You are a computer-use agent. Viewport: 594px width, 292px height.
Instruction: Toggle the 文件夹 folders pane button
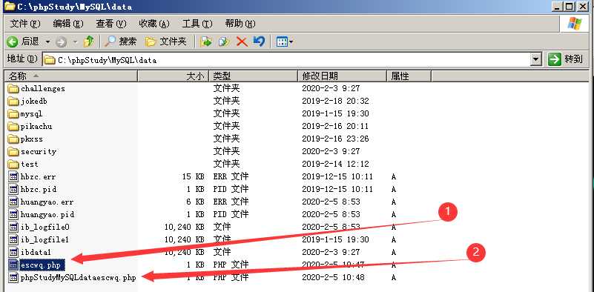pos(166,42)
